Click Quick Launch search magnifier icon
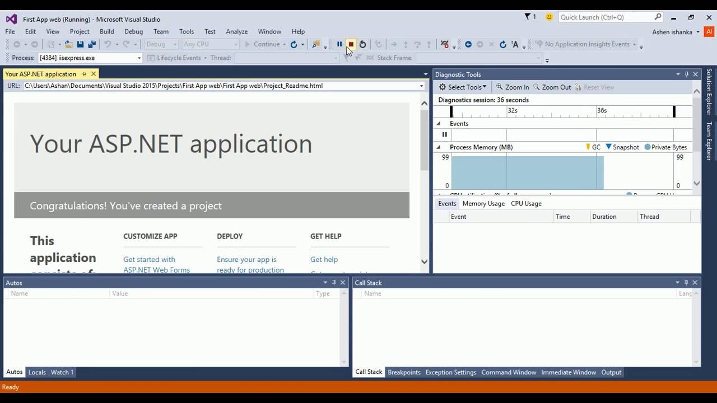This screenshot has width=717, height=403. [x=658, y=17]
